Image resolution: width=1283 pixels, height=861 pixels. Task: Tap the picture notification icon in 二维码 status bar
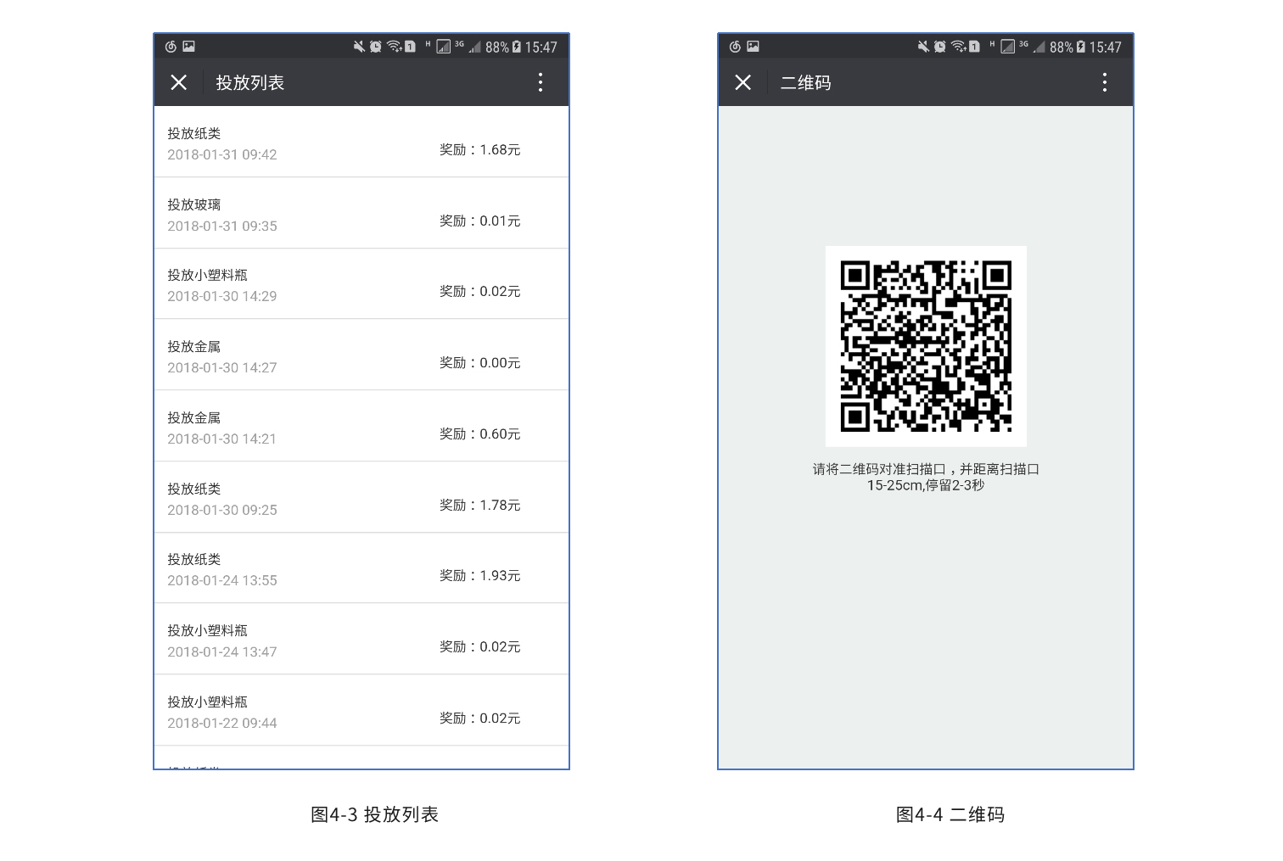click(x=753, y=47)
